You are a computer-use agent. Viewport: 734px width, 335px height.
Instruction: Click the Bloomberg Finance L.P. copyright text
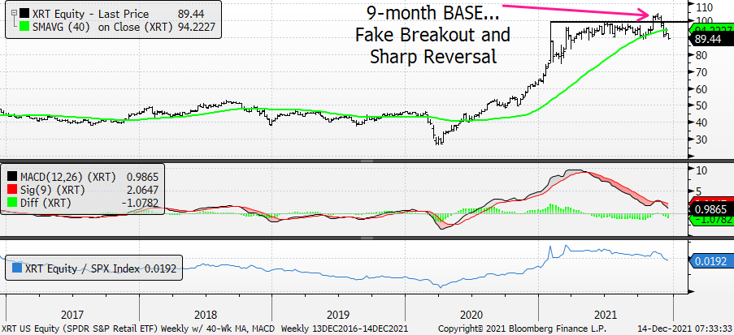pyautogui.click(x=522, y=328)
